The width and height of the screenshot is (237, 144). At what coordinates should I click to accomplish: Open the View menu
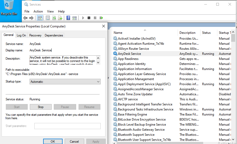50,11
